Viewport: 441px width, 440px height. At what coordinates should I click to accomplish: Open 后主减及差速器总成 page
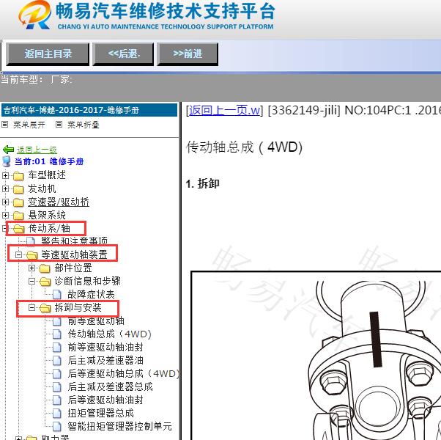click(x=110, y=386)
